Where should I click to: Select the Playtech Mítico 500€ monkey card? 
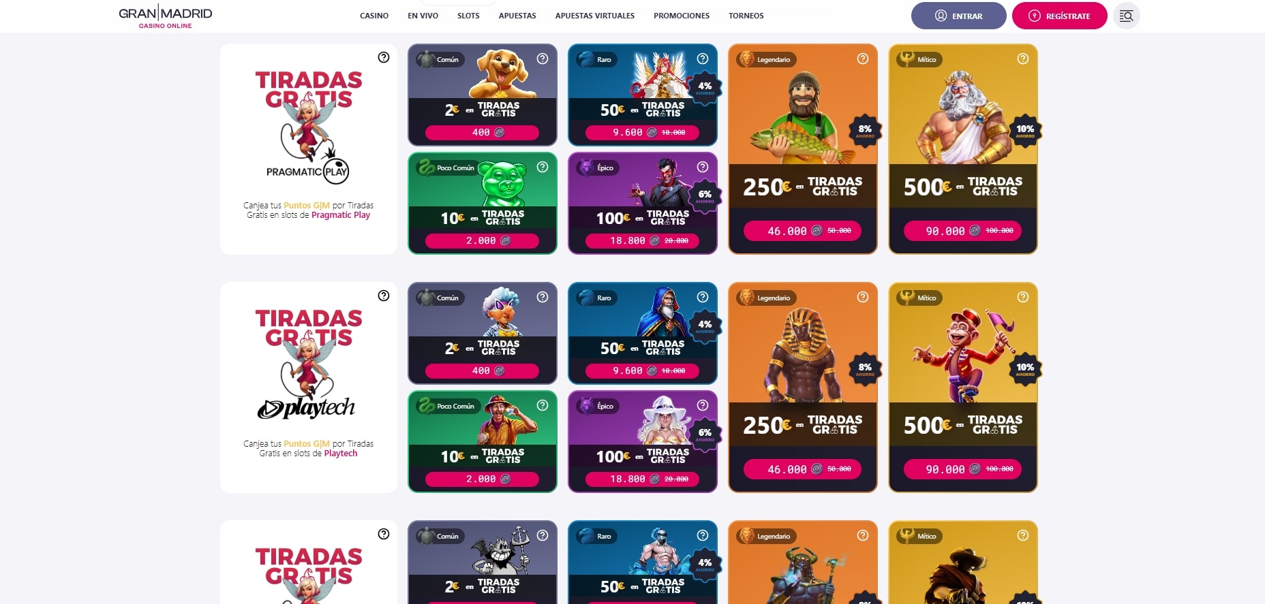click(963, 387)
